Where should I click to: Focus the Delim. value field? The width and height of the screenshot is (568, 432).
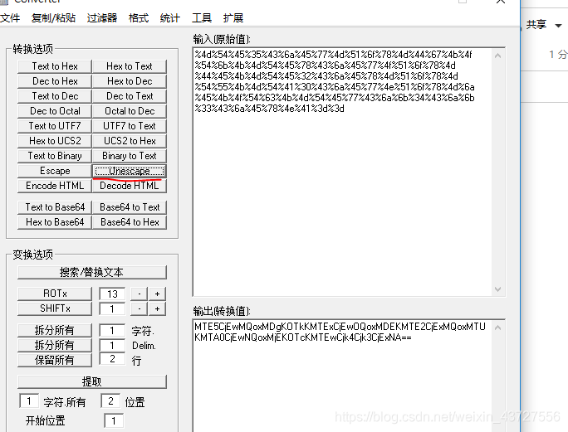[112, 345]
